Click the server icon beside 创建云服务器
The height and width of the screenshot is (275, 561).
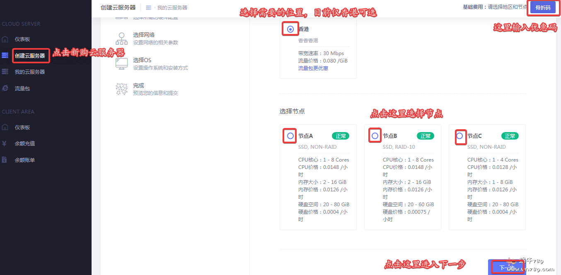click(5, 55)
